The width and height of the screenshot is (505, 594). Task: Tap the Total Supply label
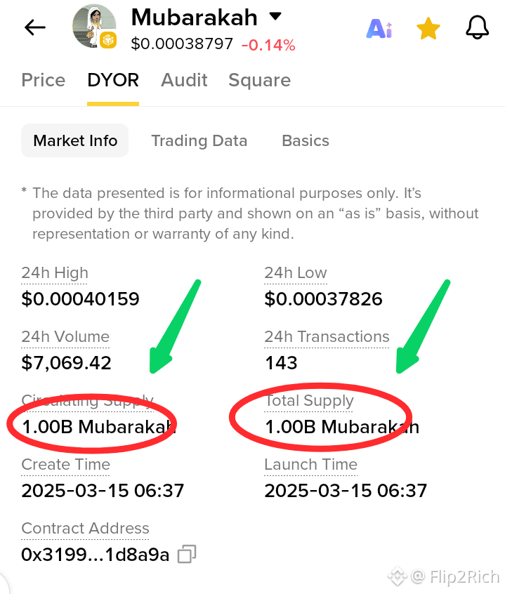[309, 401]
